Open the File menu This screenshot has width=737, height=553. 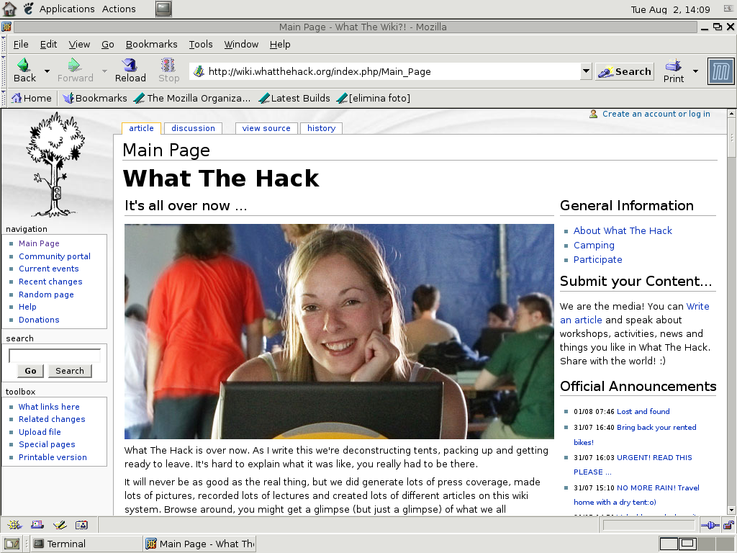(x=21, y=44)
